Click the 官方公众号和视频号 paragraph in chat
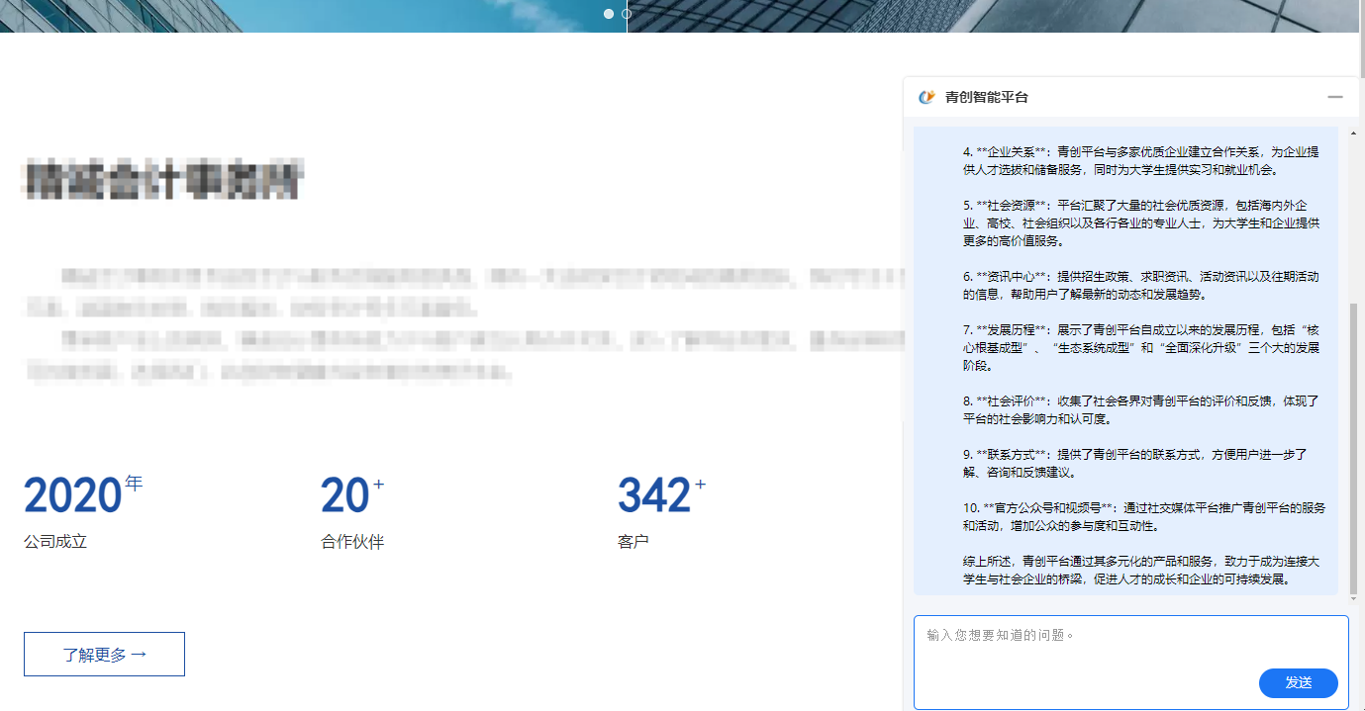The width and height of the screenshot is (1365, 711). 1143,516
